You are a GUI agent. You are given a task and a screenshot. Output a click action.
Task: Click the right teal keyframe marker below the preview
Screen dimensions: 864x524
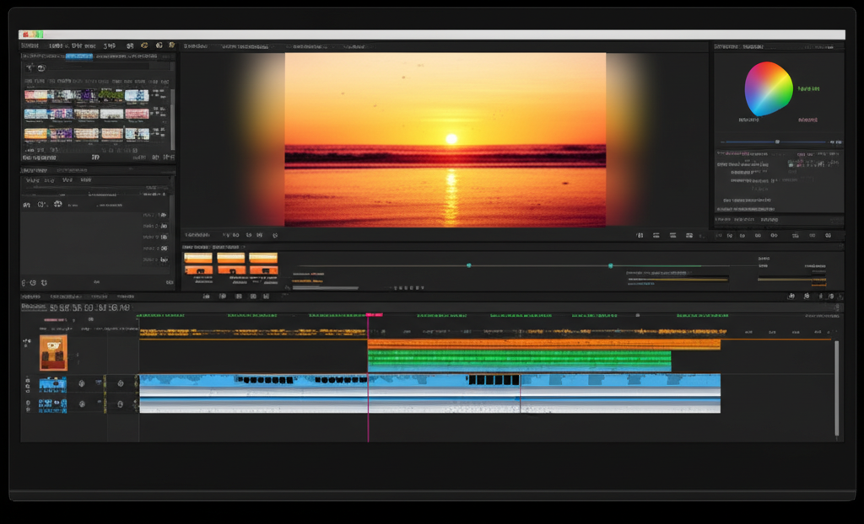[610, 265]
